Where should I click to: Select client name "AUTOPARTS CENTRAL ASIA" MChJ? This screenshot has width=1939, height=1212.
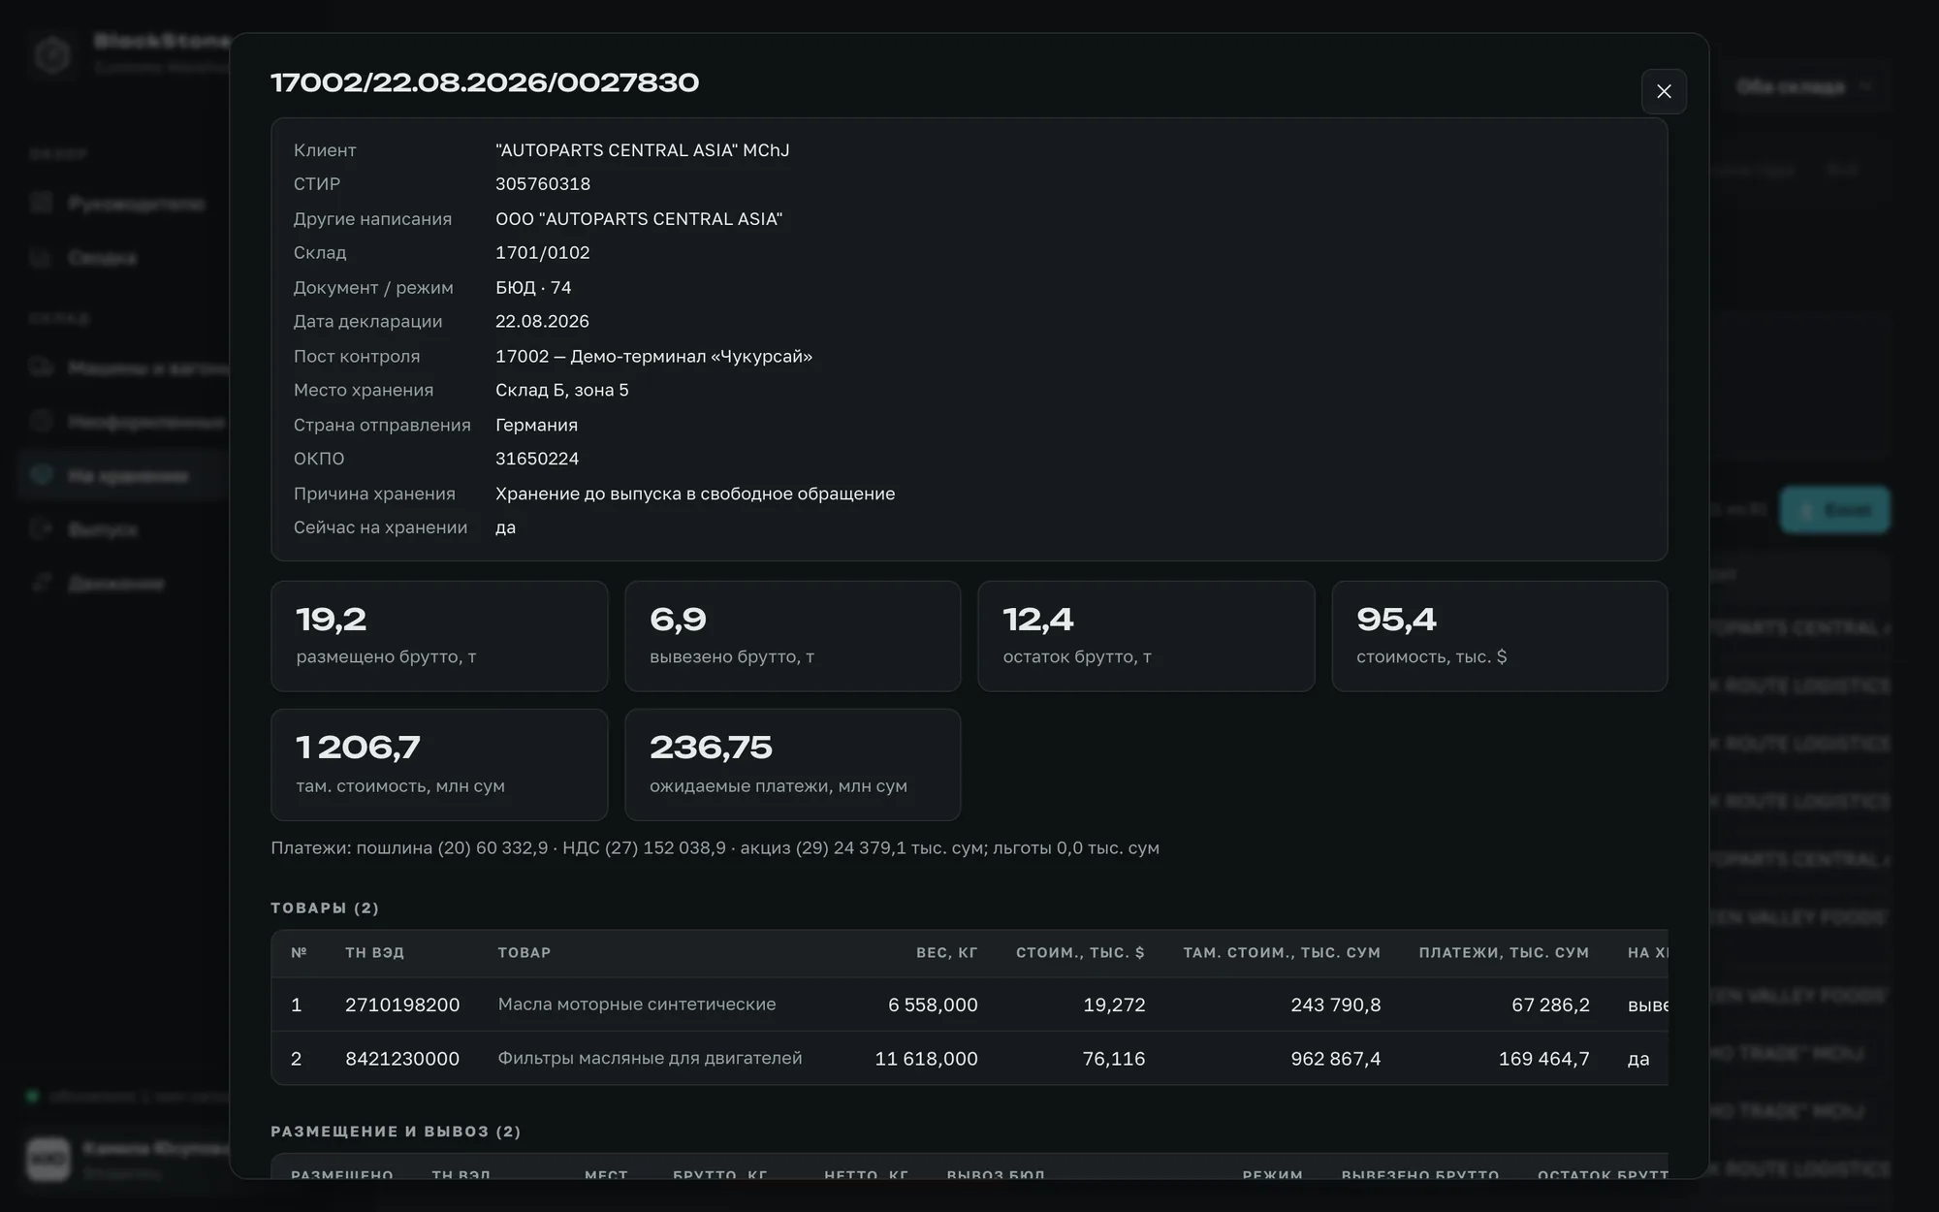(x=642, y=150)
